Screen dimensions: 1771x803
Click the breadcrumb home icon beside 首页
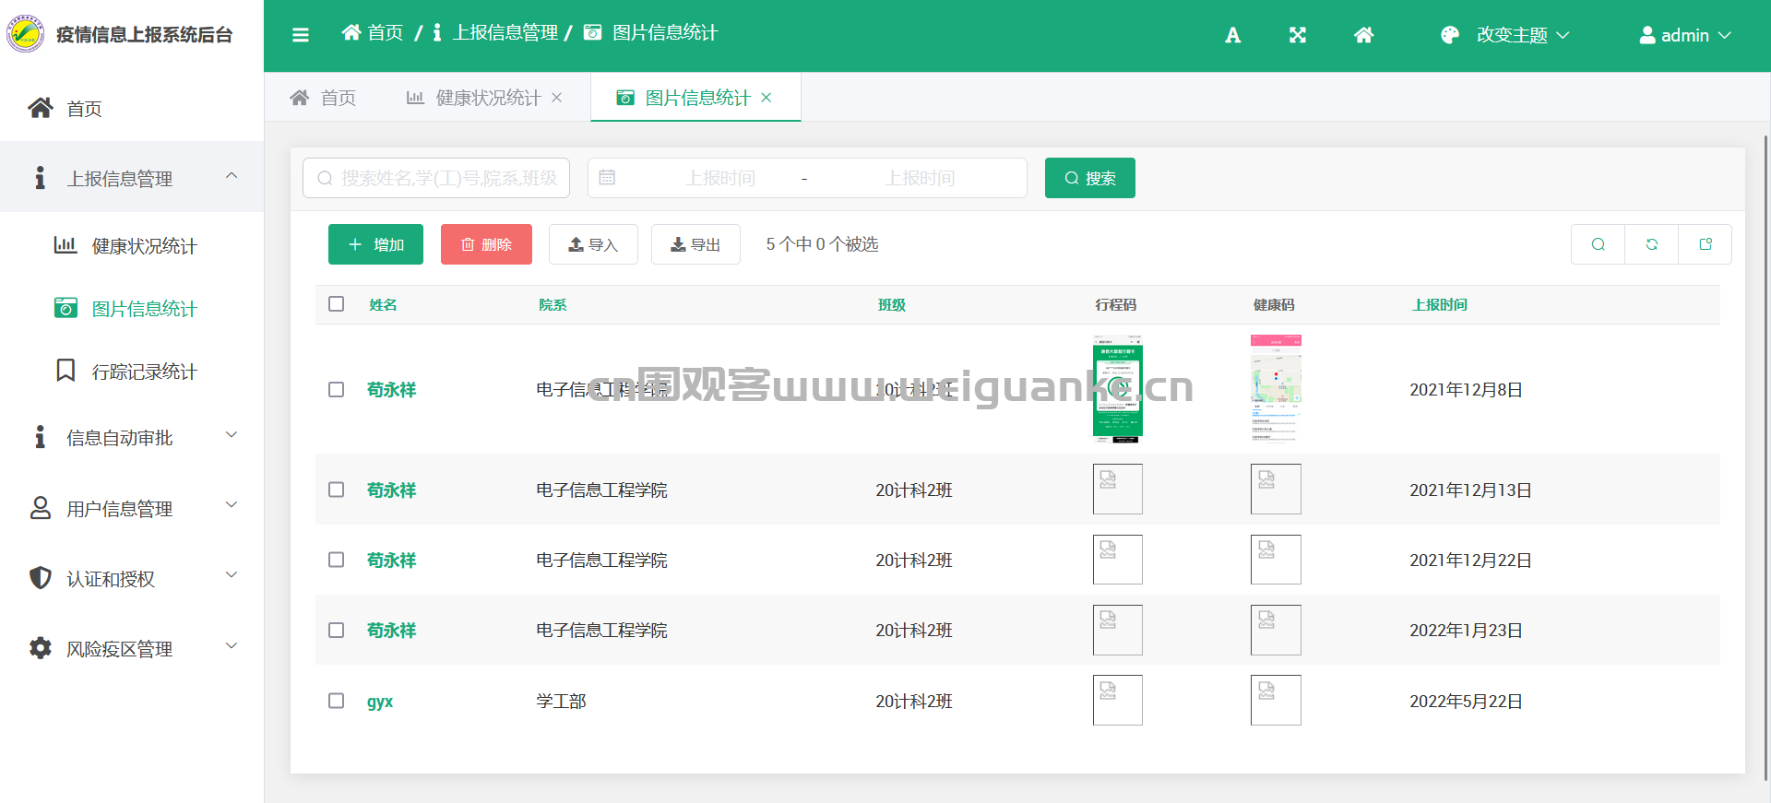pyautogui.click(x=351, y=32)
